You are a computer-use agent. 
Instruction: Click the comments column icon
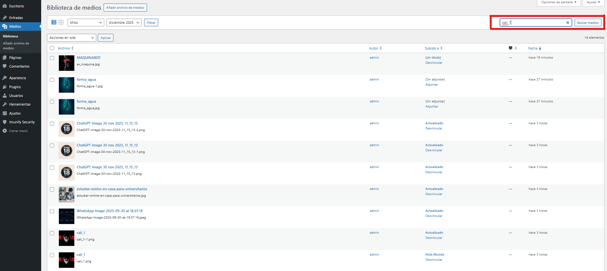510,48
